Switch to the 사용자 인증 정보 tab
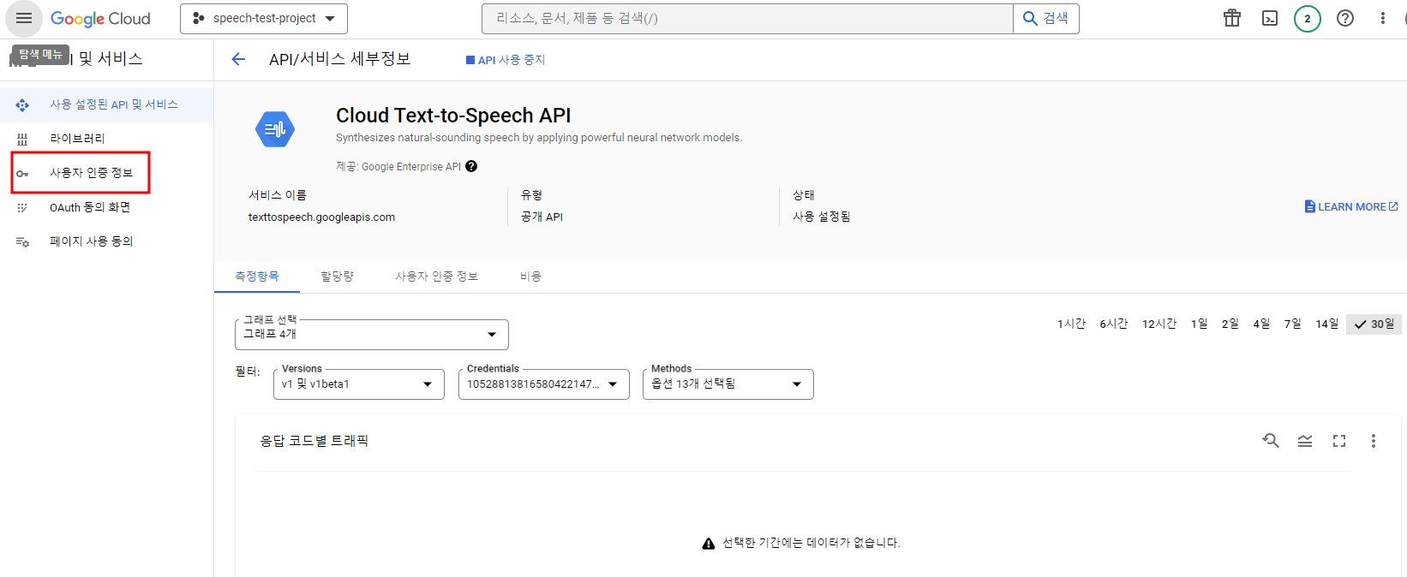This screenshot has height=577, width=1407. pos(436,277)
